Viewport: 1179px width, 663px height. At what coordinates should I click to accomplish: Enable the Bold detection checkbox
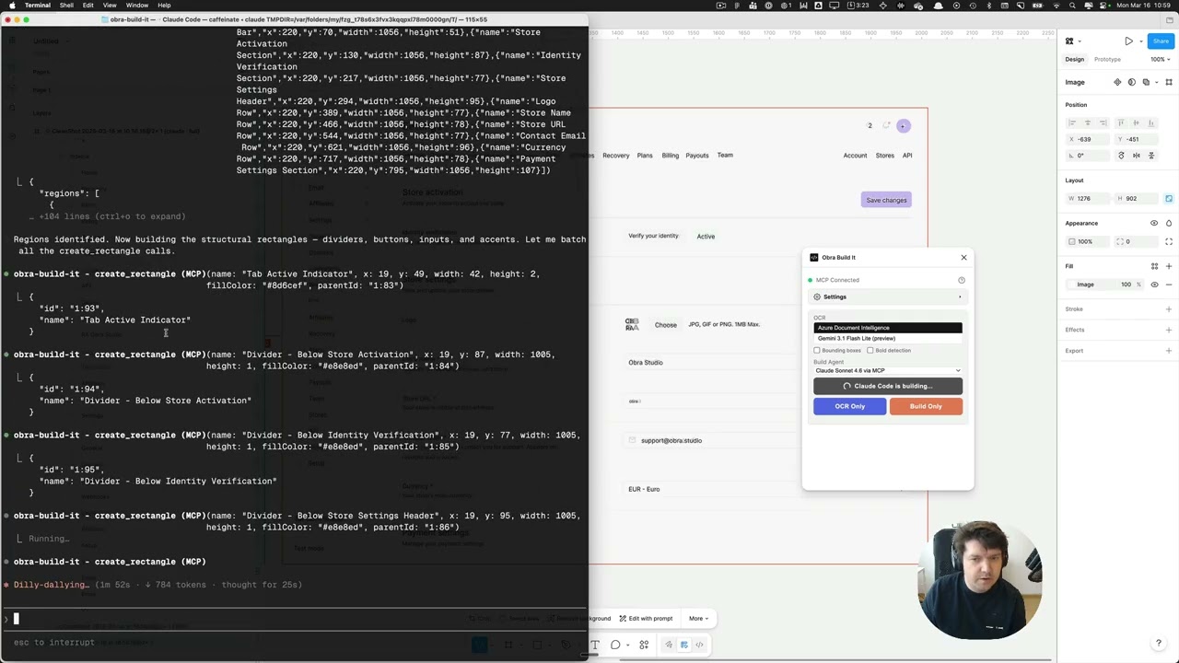pos(870,350)
